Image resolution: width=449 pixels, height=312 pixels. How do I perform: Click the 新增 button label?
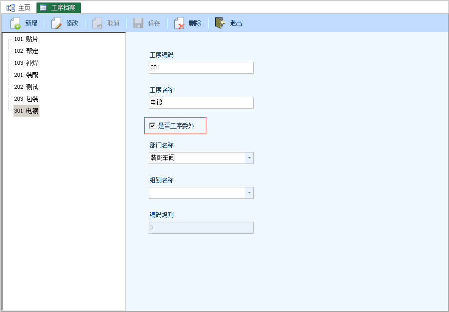point(31,23)
